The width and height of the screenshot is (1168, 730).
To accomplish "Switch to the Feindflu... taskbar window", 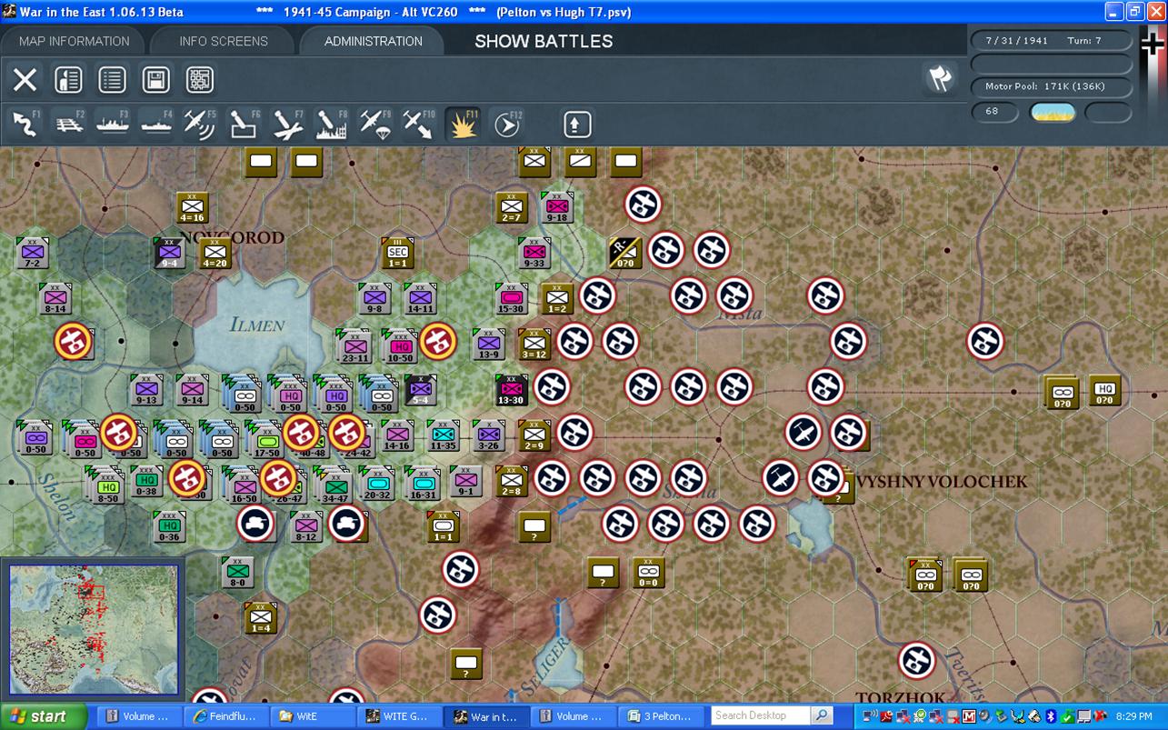I will pyautogui.click(x=227, y=716).
